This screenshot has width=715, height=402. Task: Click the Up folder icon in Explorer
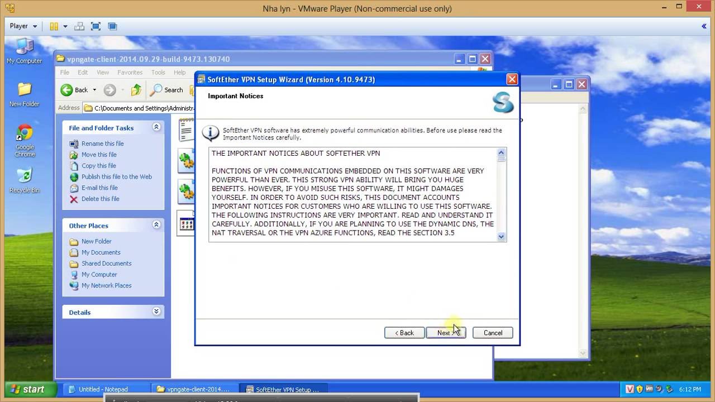136,90
